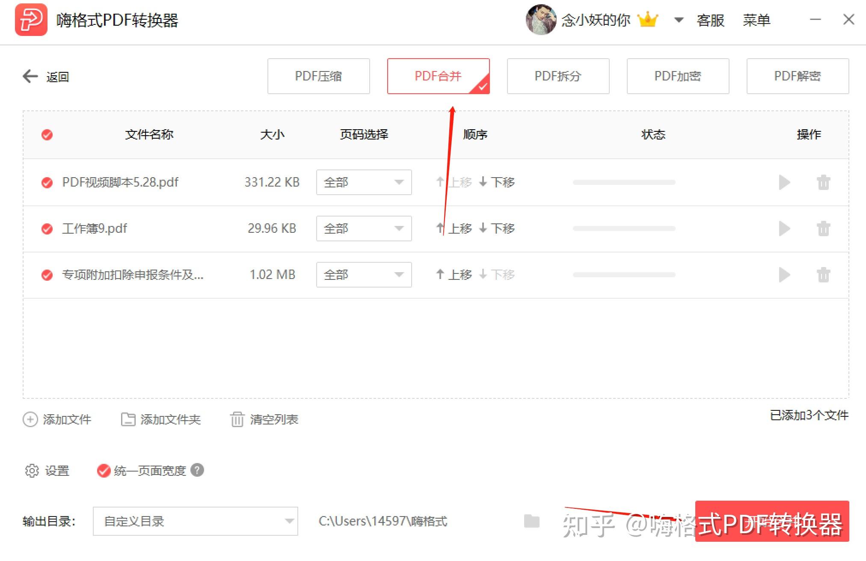Open page selection dropdown for PDF视频脚本5.28.pdf

pos(364,182)
